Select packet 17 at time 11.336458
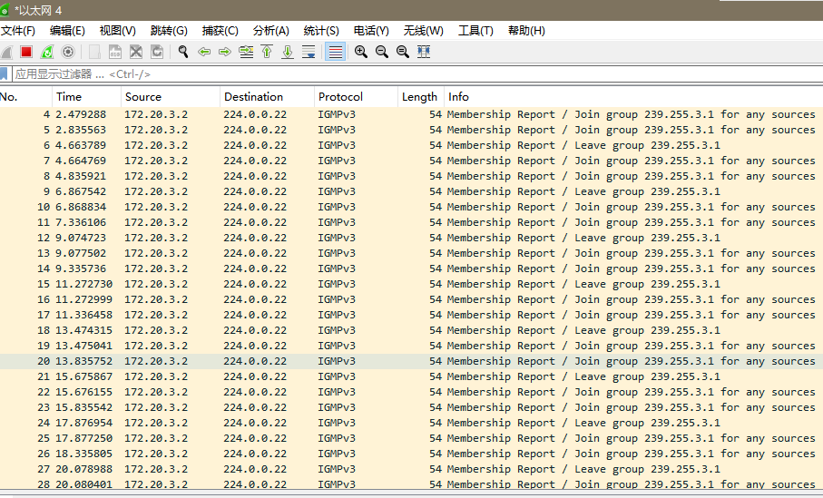The height and width of the screenshot is (498, 823). tap(412, 315)
